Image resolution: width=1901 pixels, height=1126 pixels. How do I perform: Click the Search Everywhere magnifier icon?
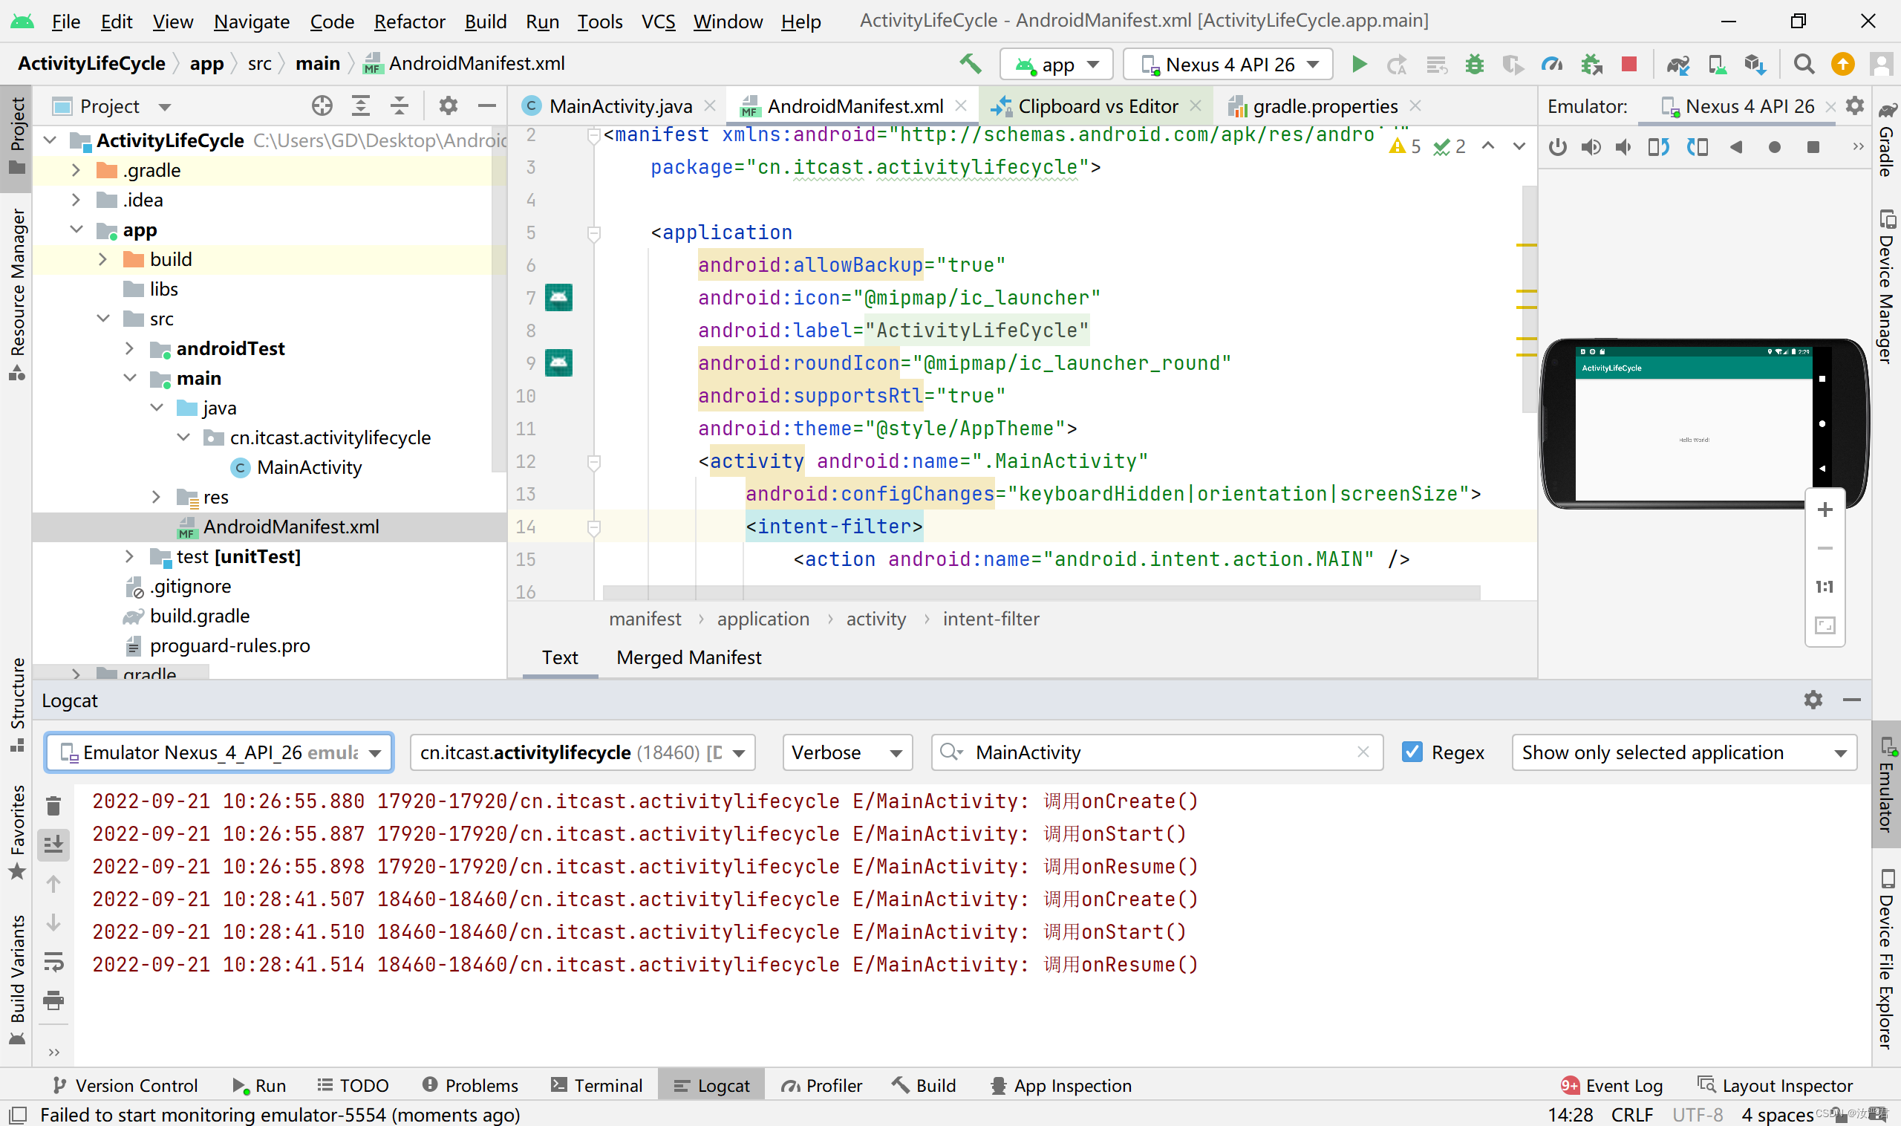click(x=1804, y=65)
